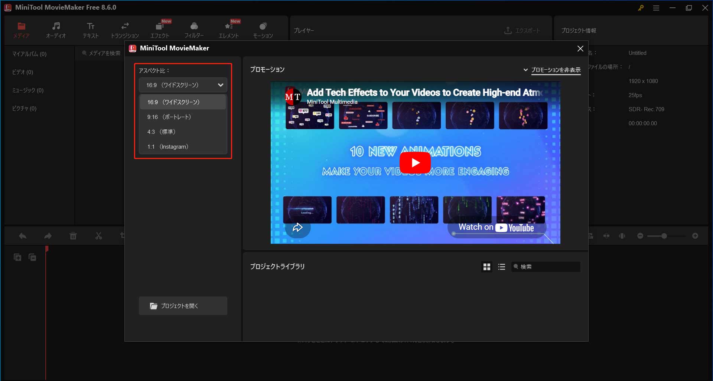This screenshot has width=713, height=381.
Task: Click the undo icon above the timeline
Action: (23, 236)
